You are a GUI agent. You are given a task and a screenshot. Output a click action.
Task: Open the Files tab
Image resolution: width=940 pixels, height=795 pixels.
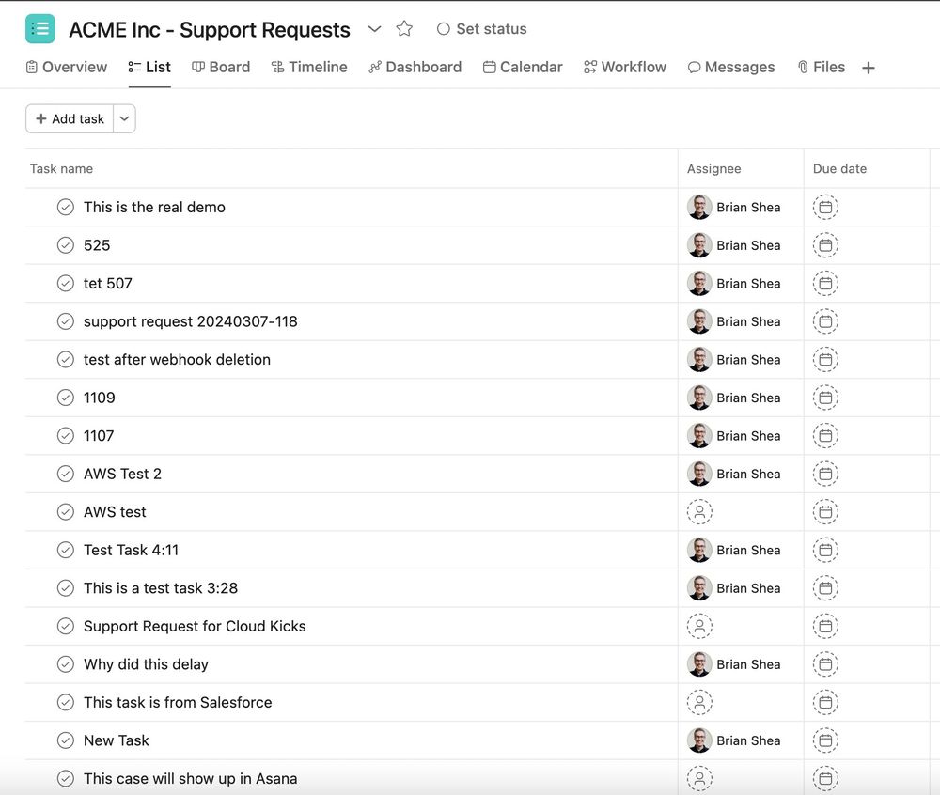pyautogui.click(x=821, y=67)
